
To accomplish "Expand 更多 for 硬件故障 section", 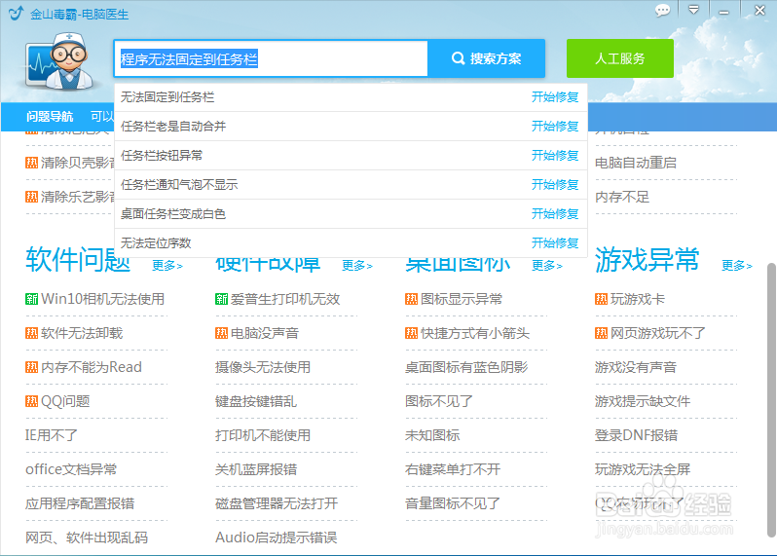I will [x=357, y=266].
